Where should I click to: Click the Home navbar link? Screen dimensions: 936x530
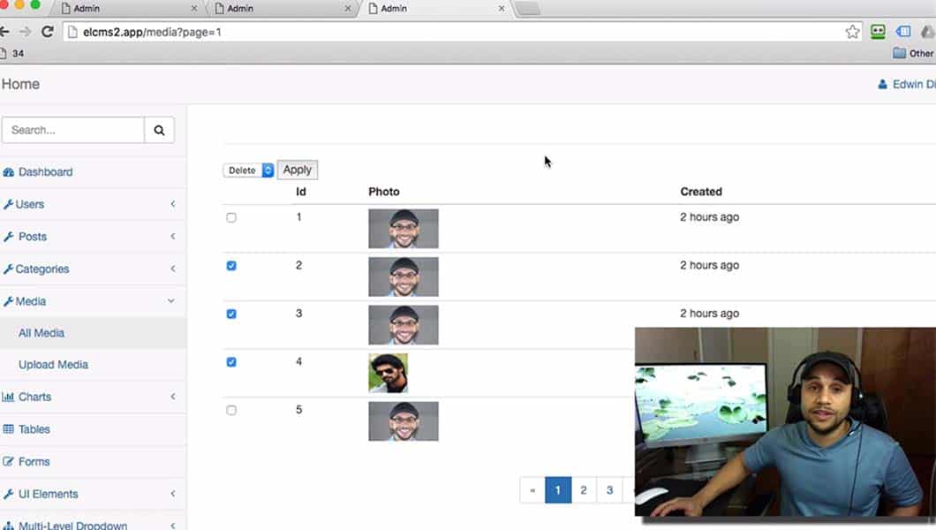click(x=20, y=84)
